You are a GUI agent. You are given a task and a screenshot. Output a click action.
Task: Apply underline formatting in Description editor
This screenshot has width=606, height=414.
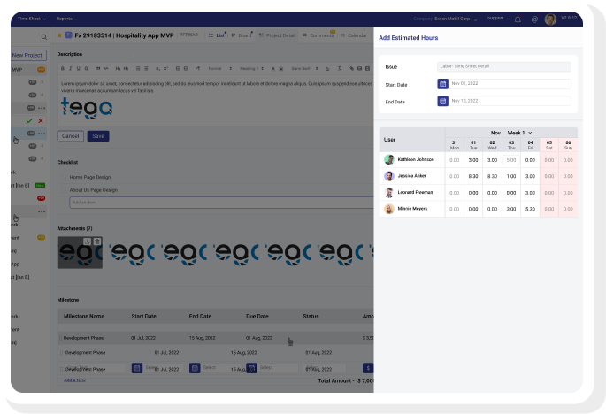point(78,68)
